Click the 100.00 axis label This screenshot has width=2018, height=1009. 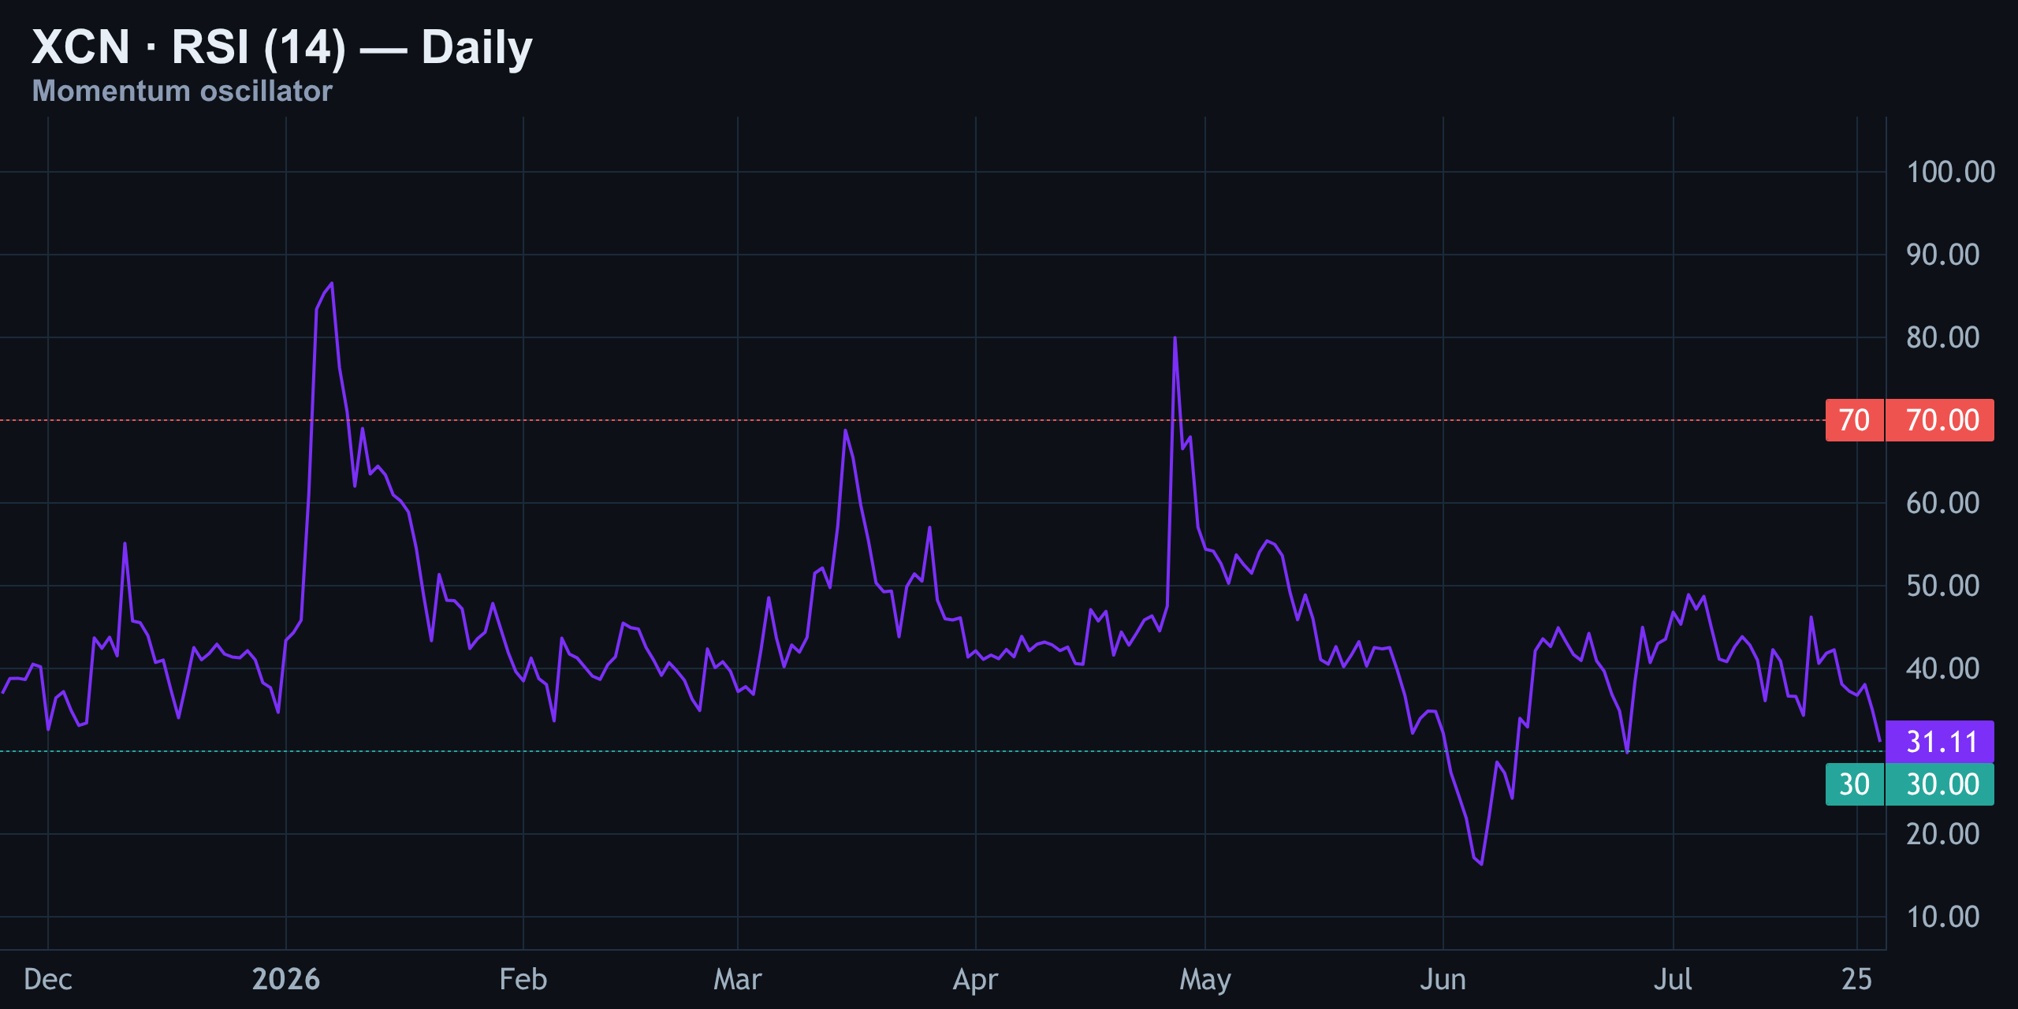click(1949, 172)
